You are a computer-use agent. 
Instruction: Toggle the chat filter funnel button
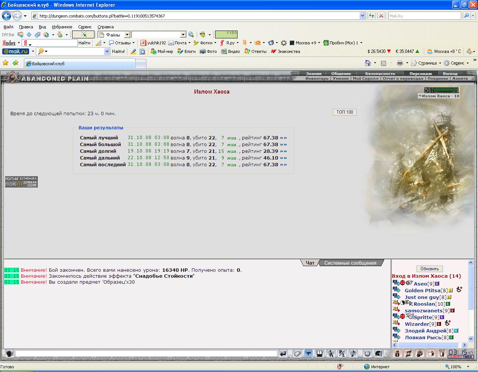(308, 353)
